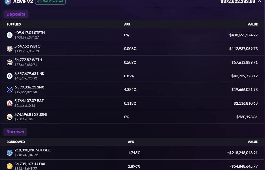Click the STETH token icon
This screenshot has width=265, height=170.
click(10, 35)
